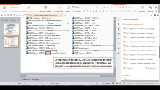Screen dimensions: 160x90
Task: Open the Надпись dropdown arrow
Action: coord(146,11)
